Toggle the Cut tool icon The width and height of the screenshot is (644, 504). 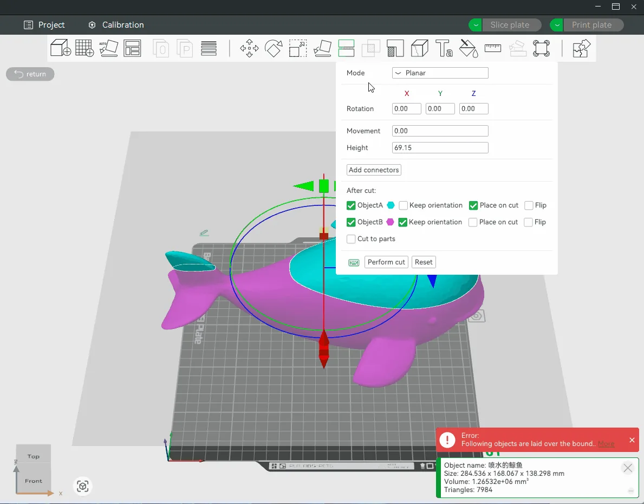pyautogui.click(x=346, y=48)
